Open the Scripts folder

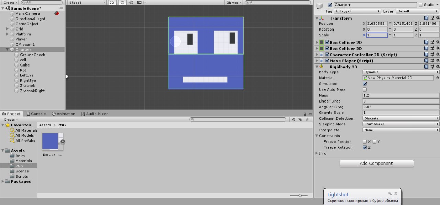pos(22,177)
